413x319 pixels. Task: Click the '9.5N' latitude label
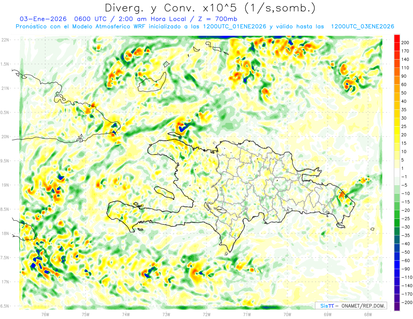tap(5, 161)
